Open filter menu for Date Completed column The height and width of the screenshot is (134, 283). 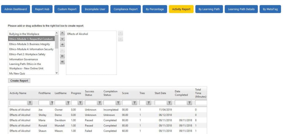pos(190,103)
